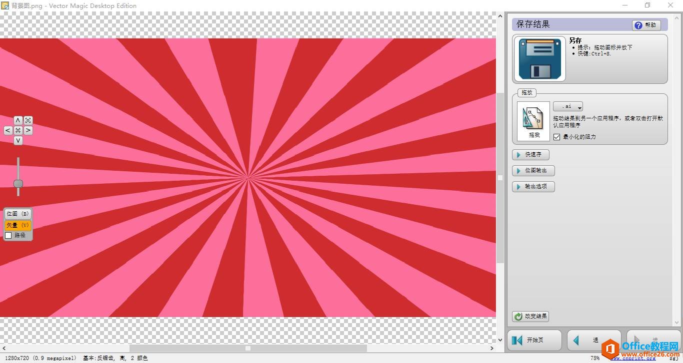Maximize the Vector Magic window
Image resolution: width=683 pixels, height=363 pixels.
(x=647, y=5)
